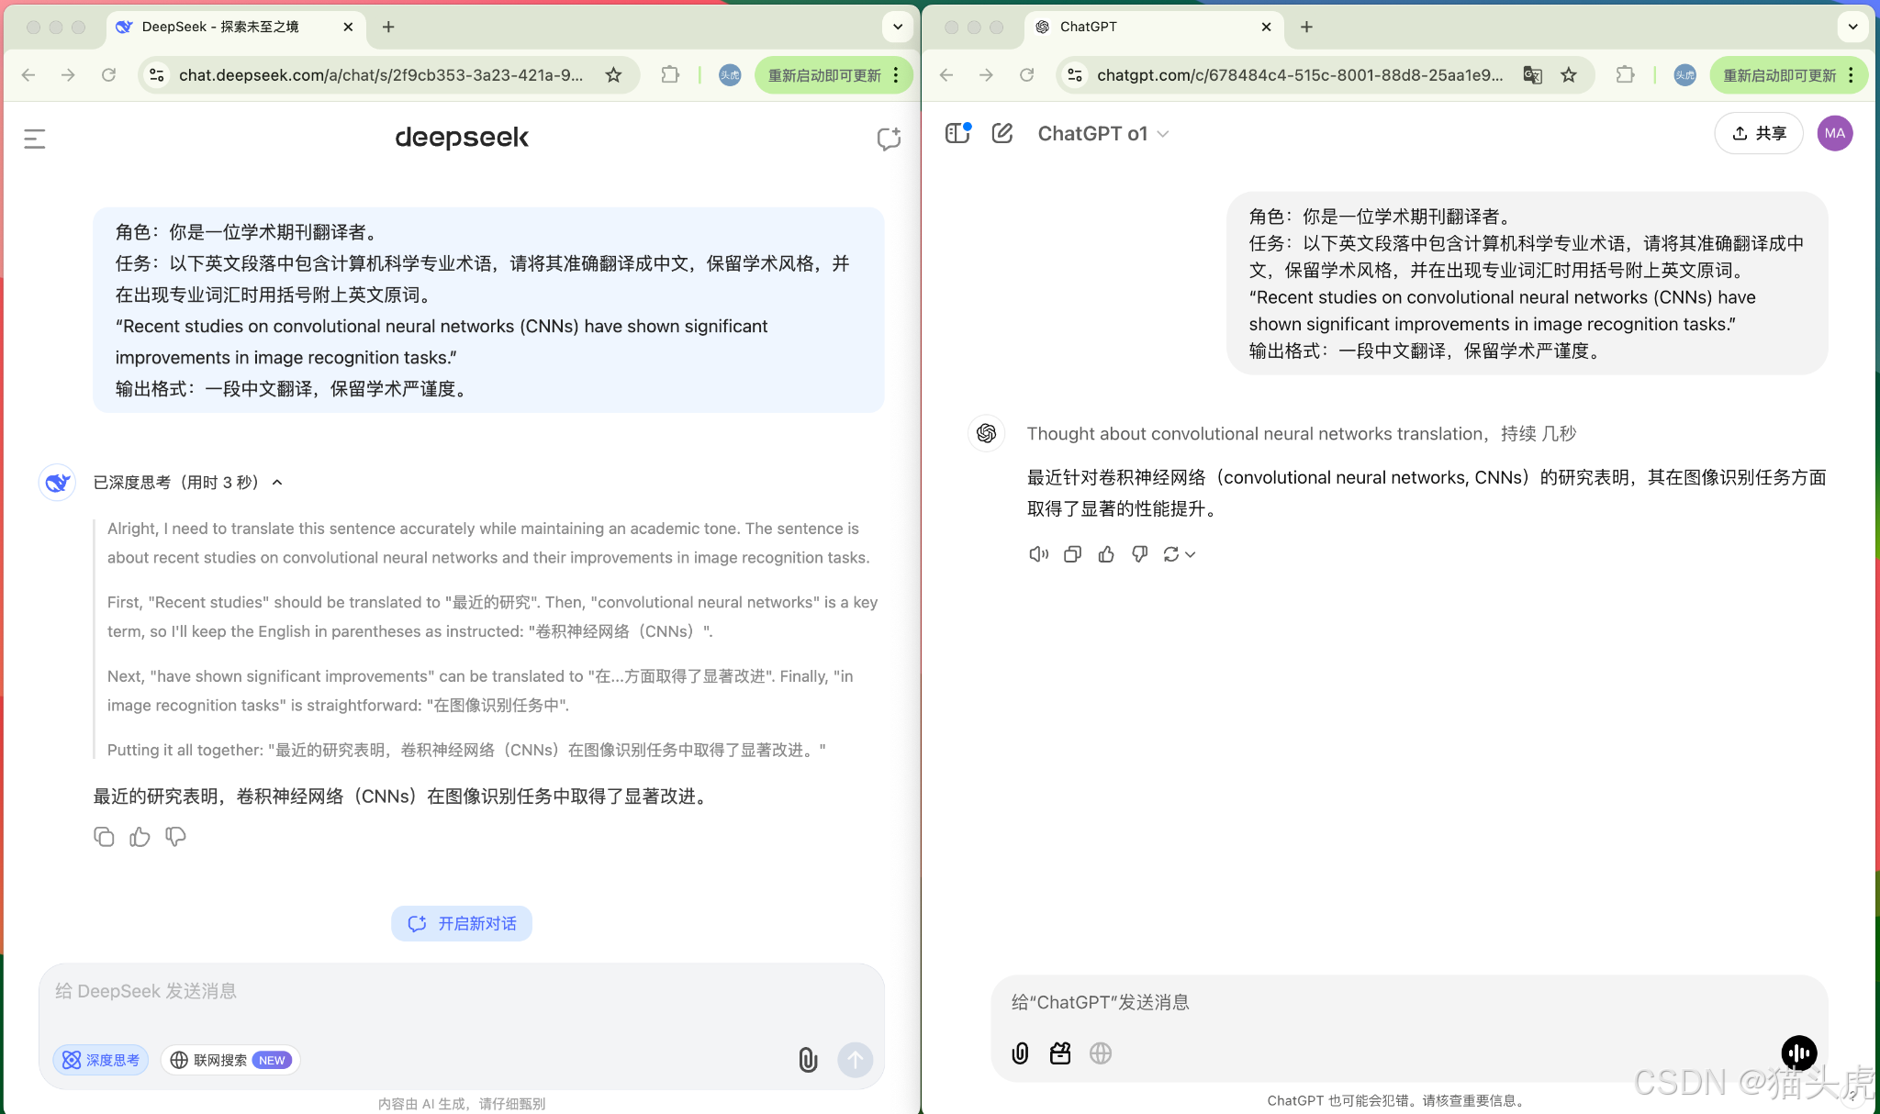Image resolution: width=1880 pixels, height=1114 pixels.
Task: Open regenerate options chevron under ChatGPT reply
Action: pos(1190,554)
